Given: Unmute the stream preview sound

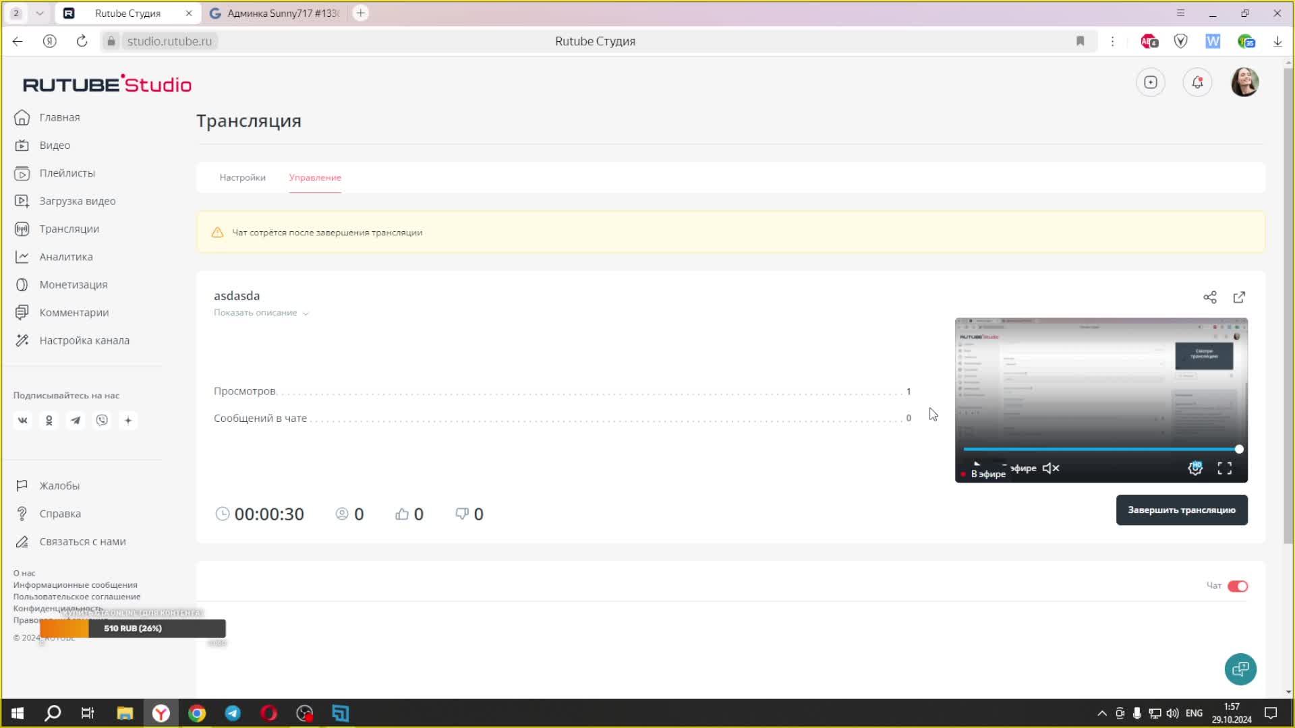Looking at the screenshot, I should pos(1051,468).
